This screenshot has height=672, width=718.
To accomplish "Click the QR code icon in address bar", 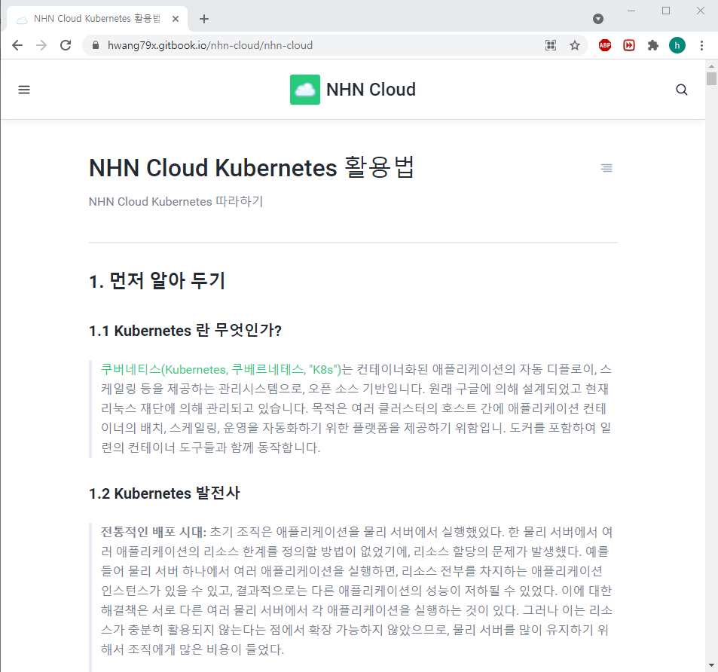I will click(551, 45).
